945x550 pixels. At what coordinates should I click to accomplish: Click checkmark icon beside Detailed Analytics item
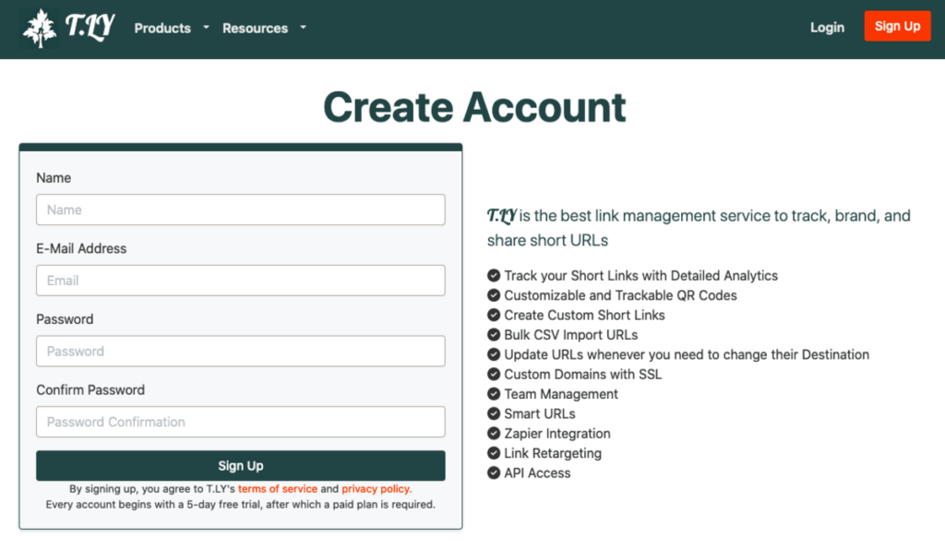(x=494, y=275)
